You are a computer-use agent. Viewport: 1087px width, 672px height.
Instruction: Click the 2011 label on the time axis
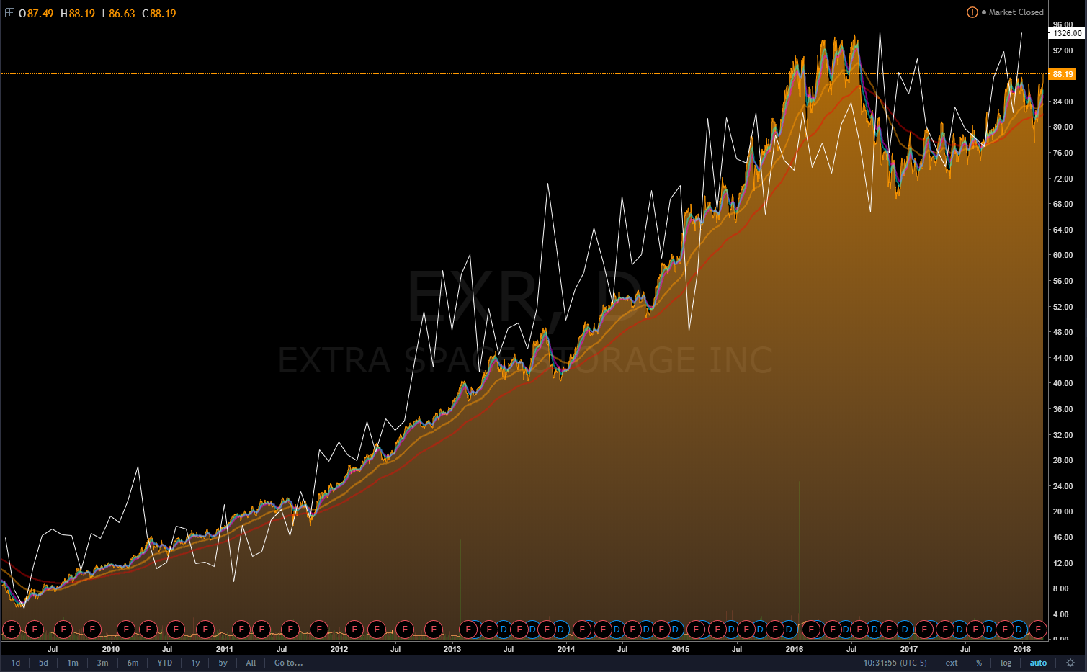click(x=225, y=649)
